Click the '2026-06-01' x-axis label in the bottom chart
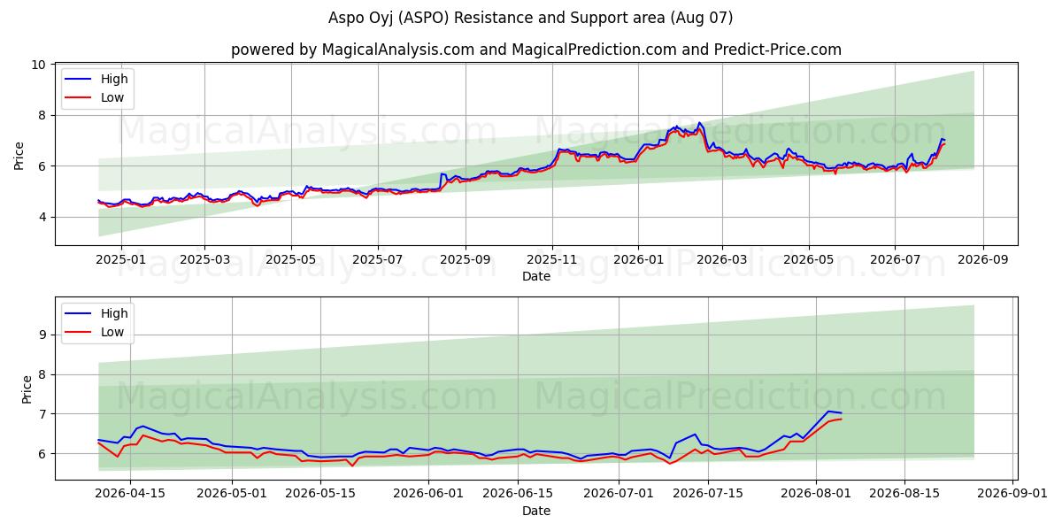The width and height of the screenshot is (1062, 531). click(428, 495)
